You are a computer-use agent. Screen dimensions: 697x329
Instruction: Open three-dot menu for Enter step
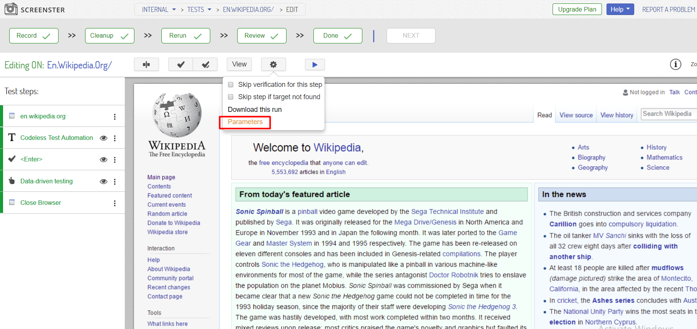click(115, 160)
